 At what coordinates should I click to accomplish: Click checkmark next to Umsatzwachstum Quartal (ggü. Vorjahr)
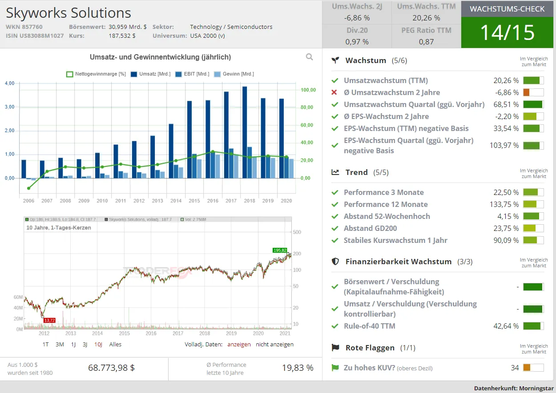(x=334, y=104)
